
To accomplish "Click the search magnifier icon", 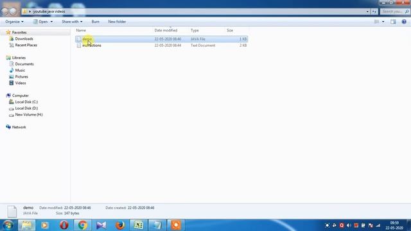I will 407,12.
